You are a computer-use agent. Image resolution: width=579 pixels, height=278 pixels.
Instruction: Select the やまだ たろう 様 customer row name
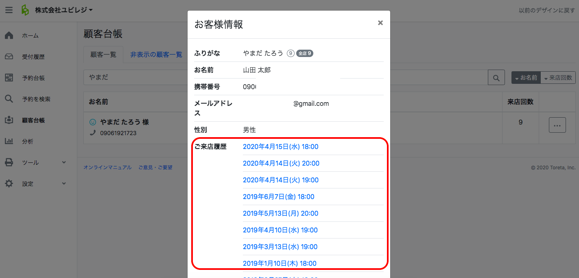(125, 122)
